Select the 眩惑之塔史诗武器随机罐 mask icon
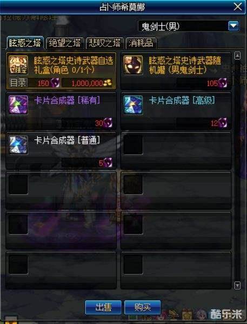This screenshot has width=247, height=324. 133,65
